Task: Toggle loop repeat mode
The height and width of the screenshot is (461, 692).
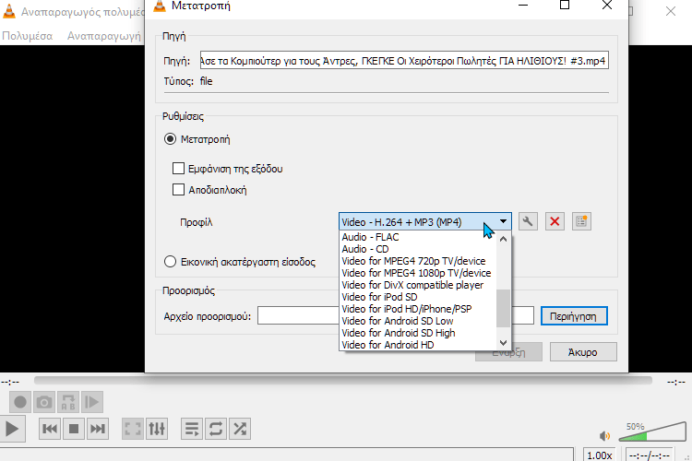Action: 216,429
